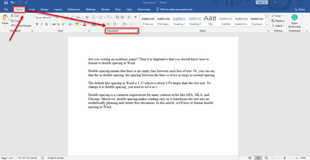This screenshot has width=310, height=160.
Task: Toggle underline formatting
Action: (x=46, y=24)
